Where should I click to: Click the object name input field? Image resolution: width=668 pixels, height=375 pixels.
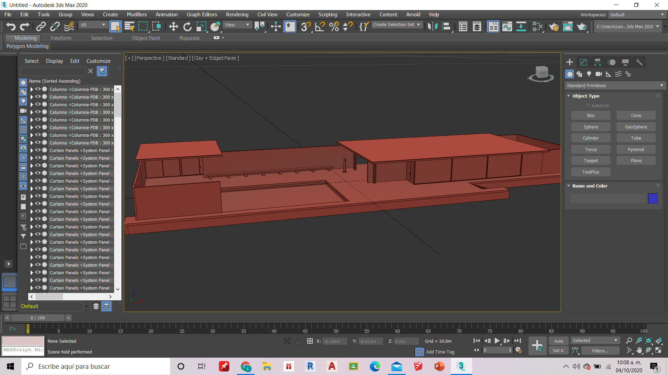coord(607,199)
